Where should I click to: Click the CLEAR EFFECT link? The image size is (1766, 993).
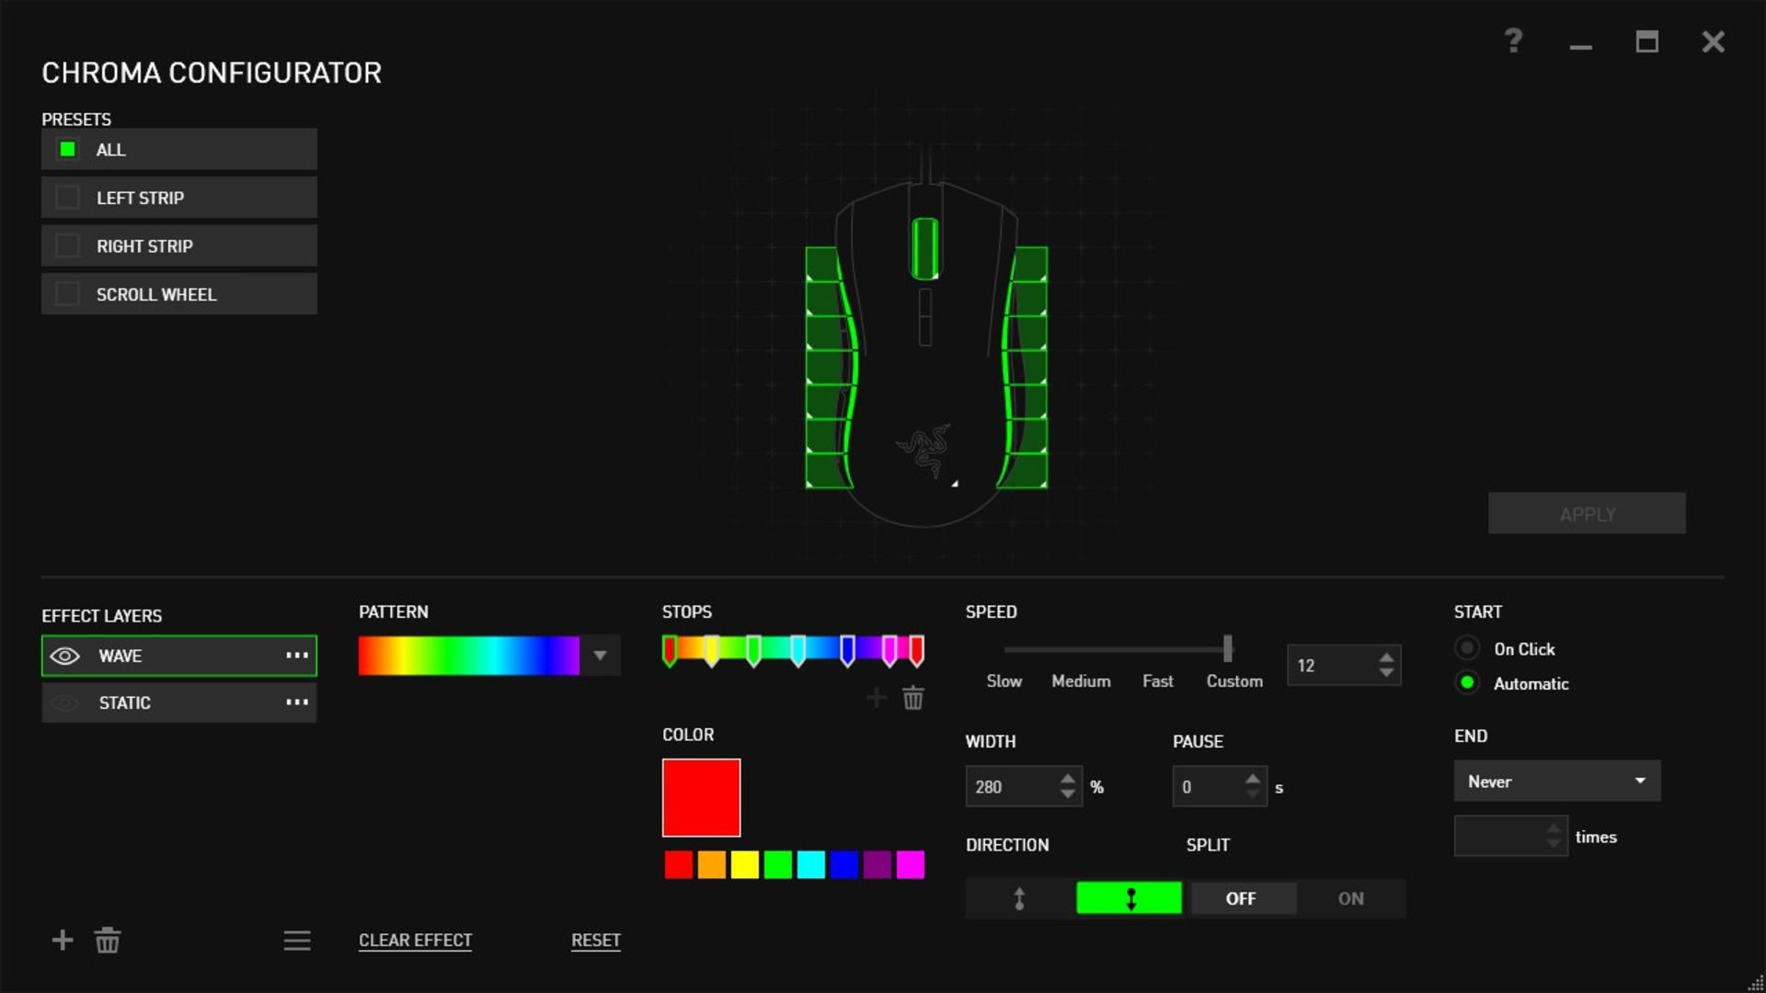tap(415, 940)
